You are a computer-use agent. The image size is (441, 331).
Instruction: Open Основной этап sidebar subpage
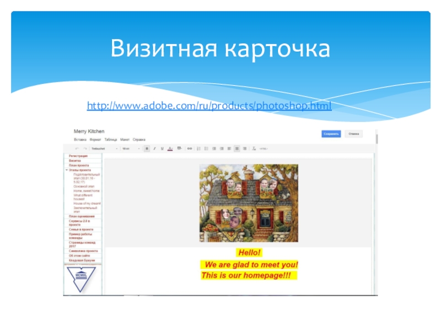[84, 186]
